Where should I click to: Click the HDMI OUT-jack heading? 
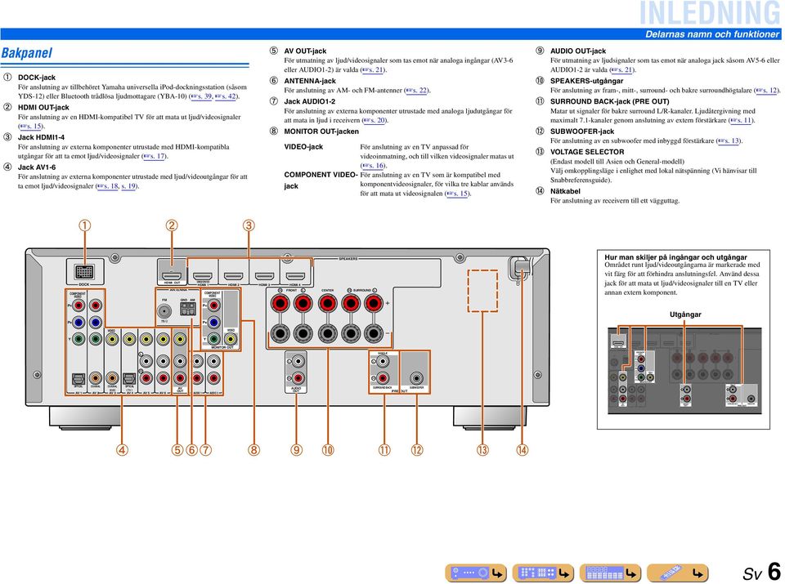click(x=43, y=108)
